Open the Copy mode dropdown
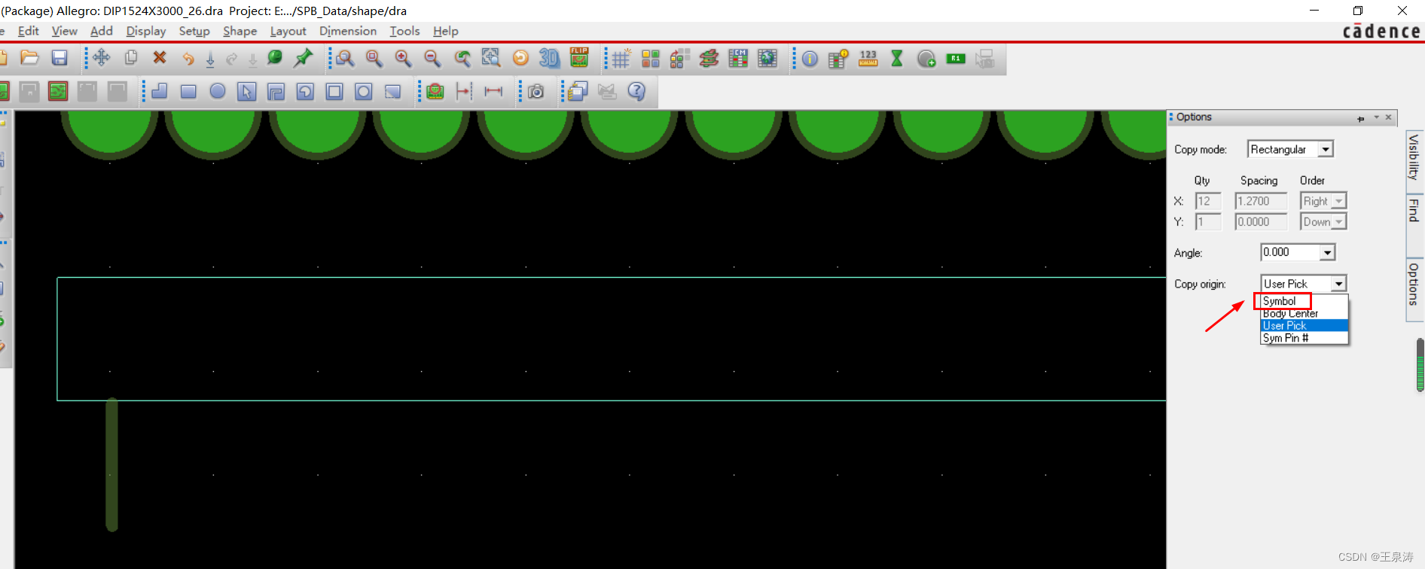 point(1325,150)
